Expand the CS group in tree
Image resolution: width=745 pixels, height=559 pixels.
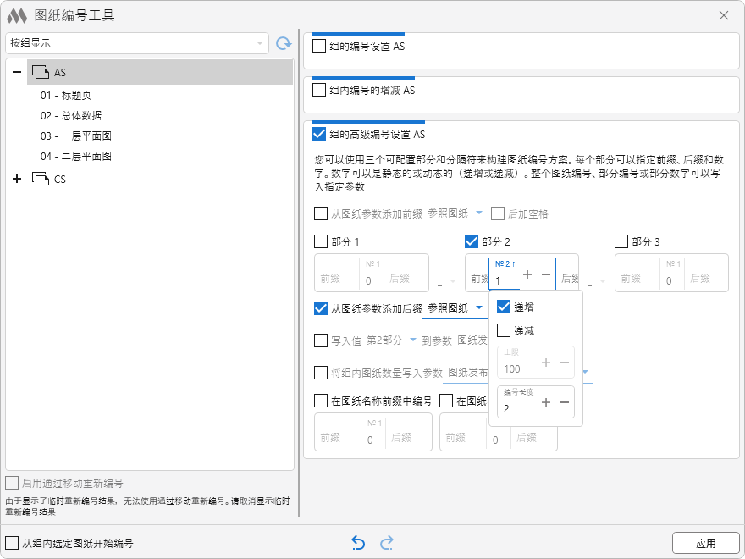[x=17, y=179]
